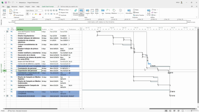Click Scroll to Task

[149, 12]
